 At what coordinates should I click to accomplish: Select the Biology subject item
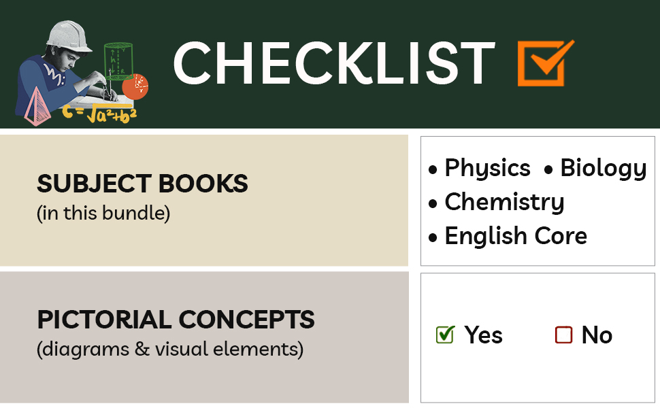(x=603, y=168)
